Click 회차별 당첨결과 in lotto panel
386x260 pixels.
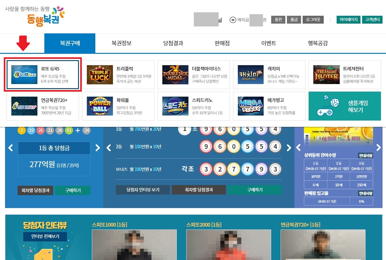36,190
